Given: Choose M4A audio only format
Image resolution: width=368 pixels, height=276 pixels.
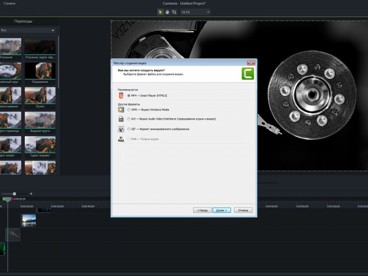Looking at the screenshot, I should click(143, 139).
